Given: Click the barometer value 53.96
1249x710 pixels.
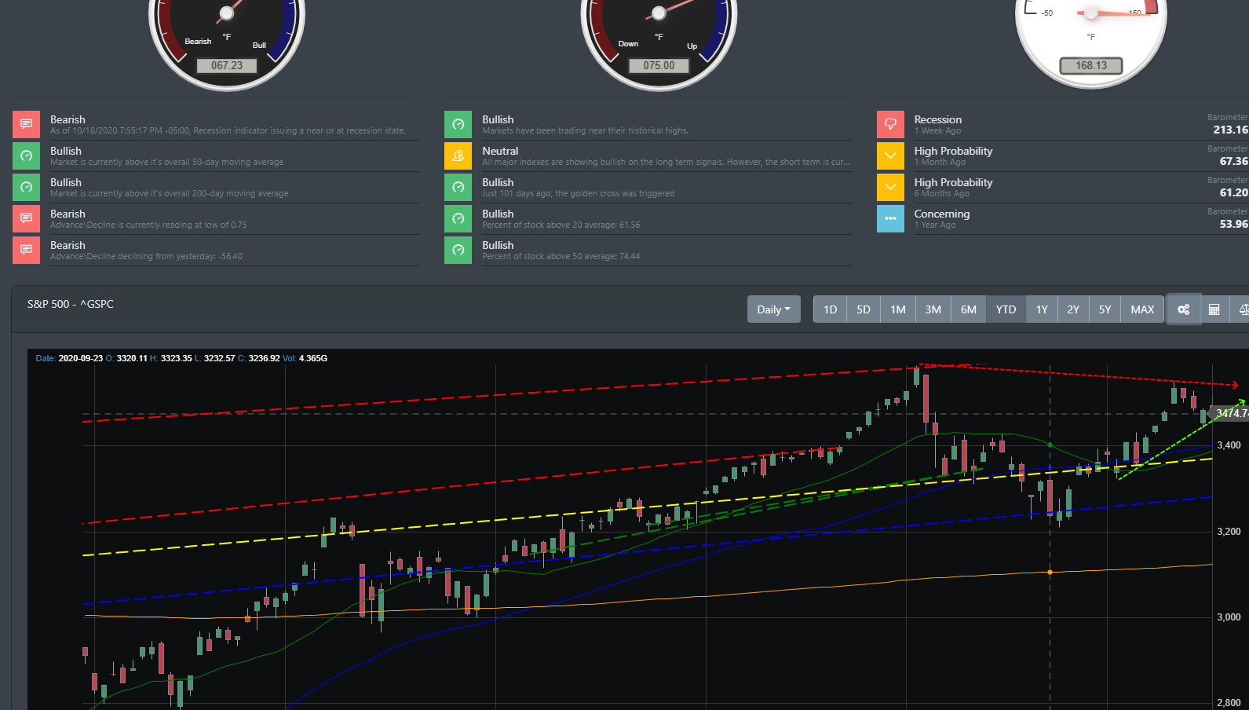Looking at the screenshot, I should click(x=1233, y=224).
